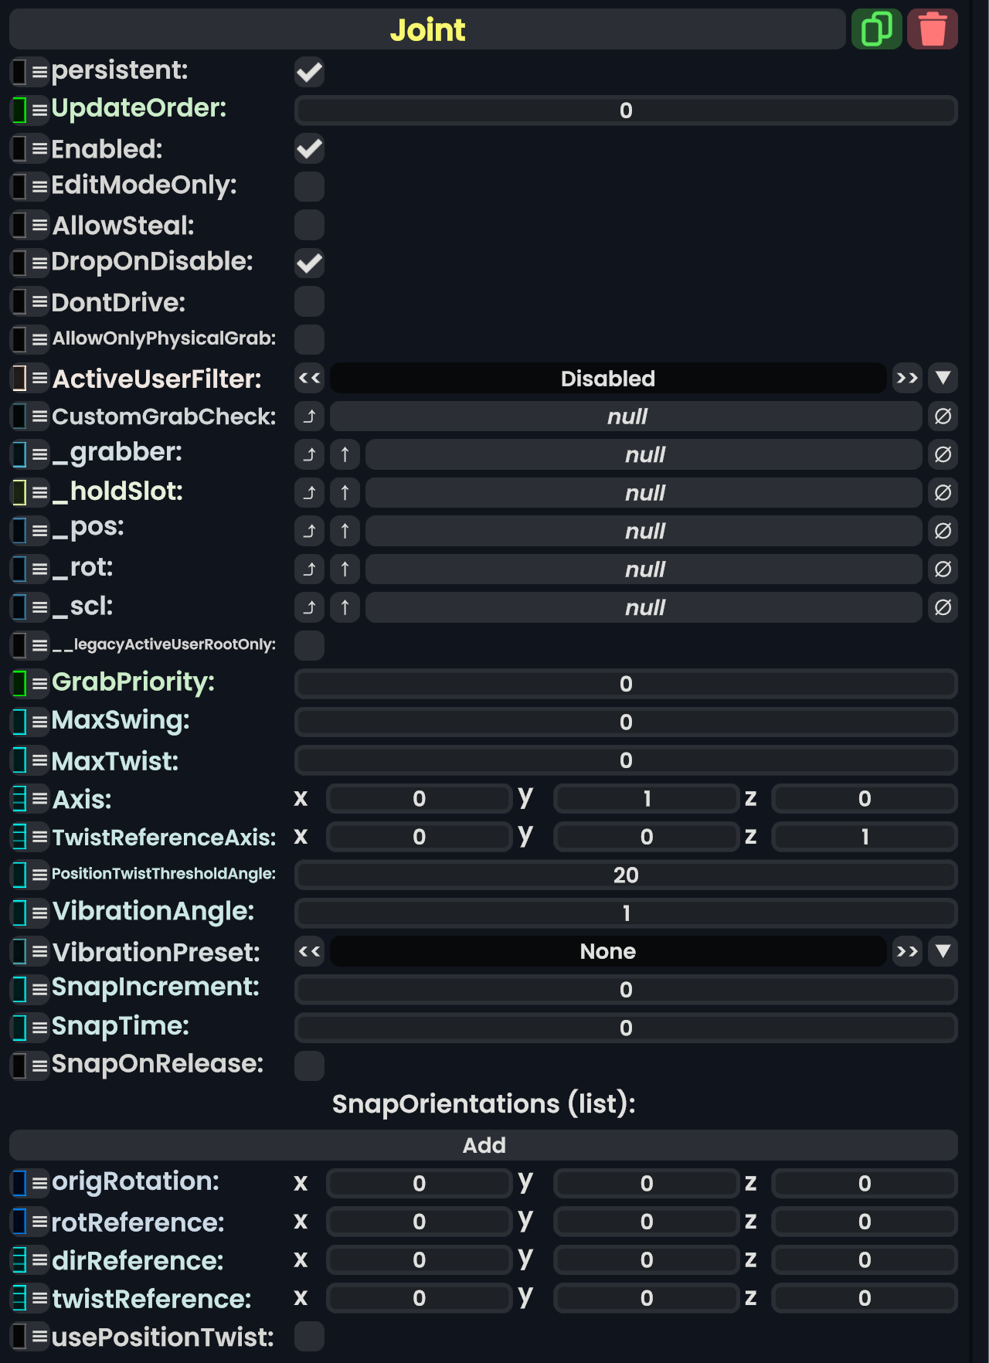
Task: Click the Joint component header
Action: [427, 29]
